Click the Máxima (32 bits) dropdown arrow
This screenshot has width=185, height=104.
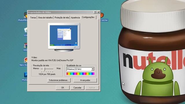[93, 69]
